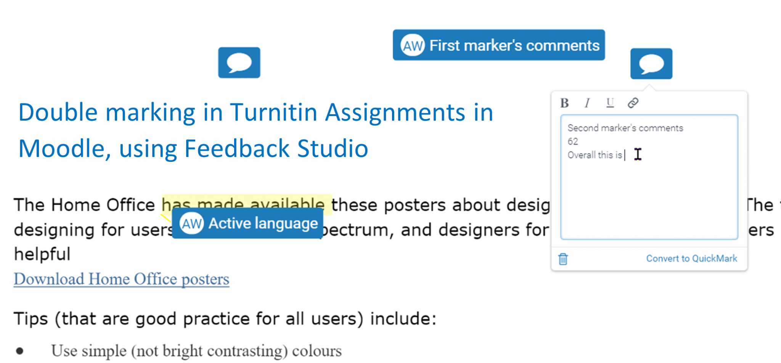Click the speech bubble icon above the comment editor
Image resolution: width=781 pixels, height=363 pixels.
click(x=651, y=63)
